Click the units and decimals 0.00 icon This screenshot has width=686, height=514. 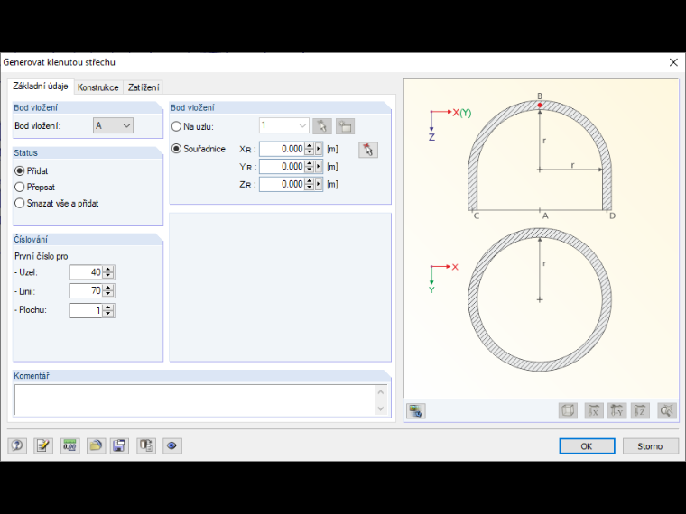(70, 445)
